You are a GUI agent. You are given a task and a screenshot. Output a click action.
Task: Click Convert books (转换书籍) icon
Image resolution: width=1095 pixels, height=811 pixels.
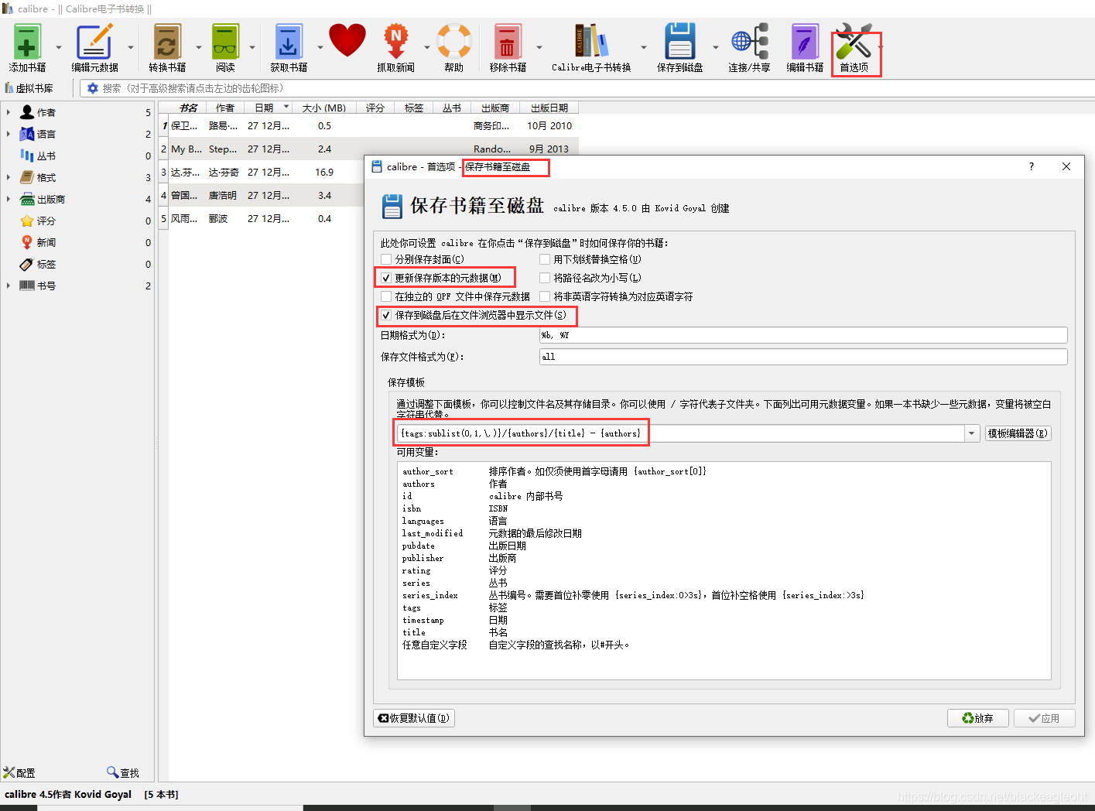click(x=167, y=42)
